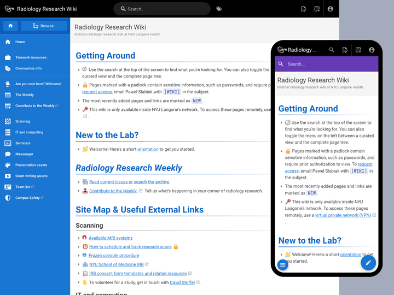This screenshot has height=295, width=394.
Task: Click the Presentation assets palette icon
Action: (8, 165)
